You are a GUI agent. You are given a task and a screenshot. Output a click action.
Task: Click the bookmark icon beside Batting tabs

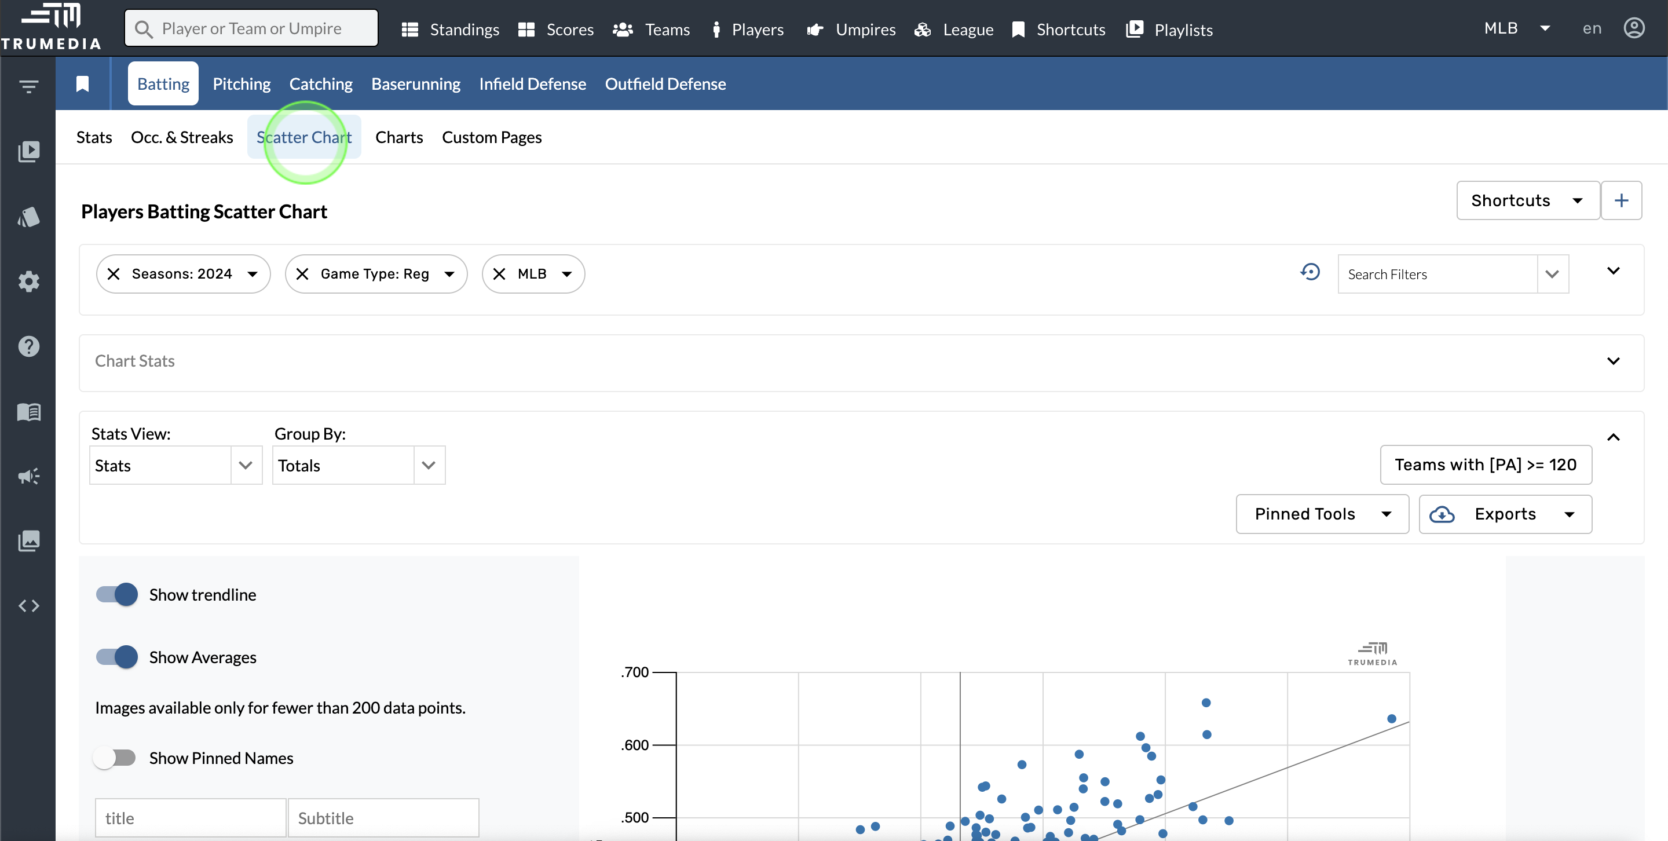[82, 83]
